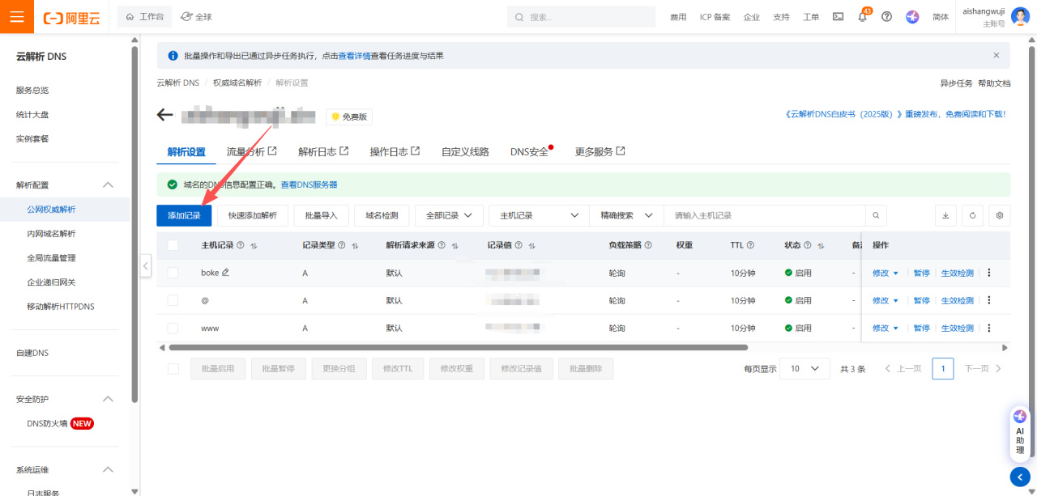Open the 查看DNS服务器 link
1037x496 pixels.
(309, 184)
